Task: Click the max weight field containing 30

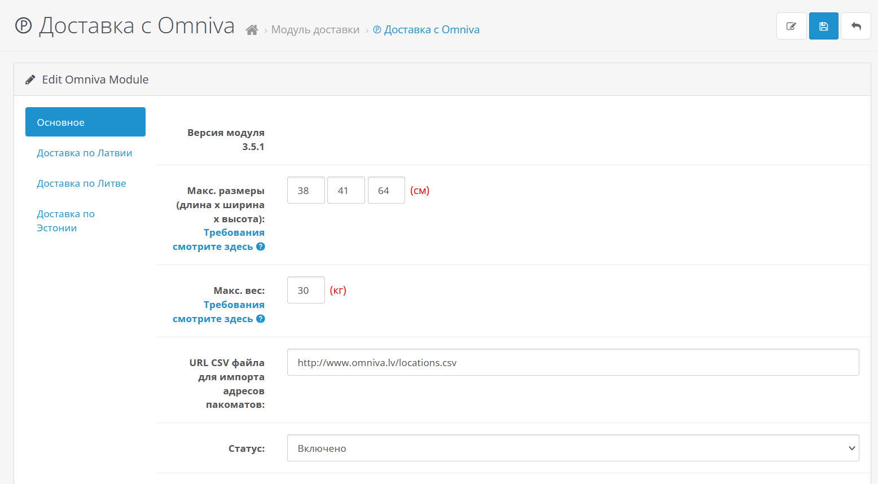Action: 306,290
